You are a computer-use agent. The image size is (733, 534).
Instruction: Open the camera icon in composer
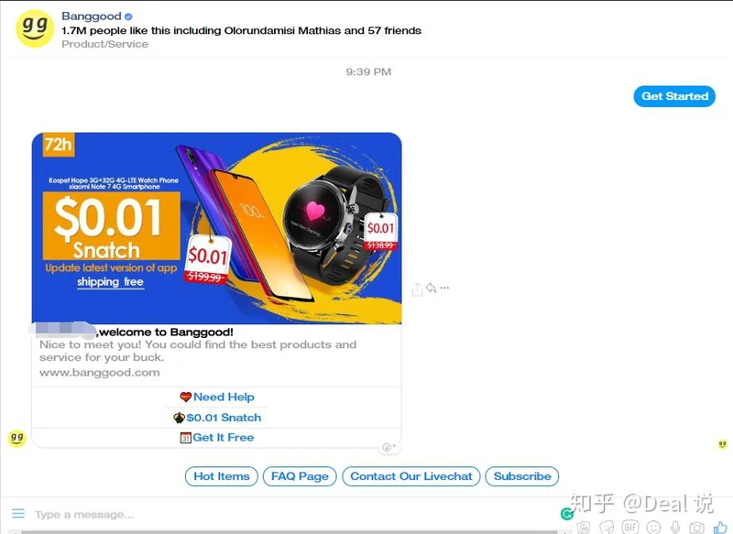pos(696,528)
